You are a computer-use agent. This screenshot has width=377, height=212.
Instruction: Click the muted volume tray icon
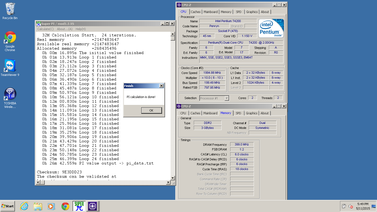pyautogui.click(x=351, y=206)
